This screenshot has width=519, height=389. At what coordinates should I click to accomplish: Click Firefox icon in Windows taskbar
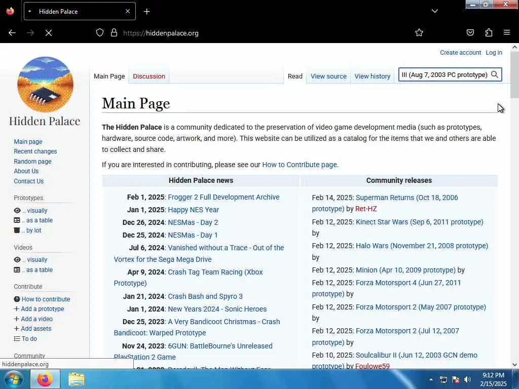pyautogui.click(x=45, y=379)
